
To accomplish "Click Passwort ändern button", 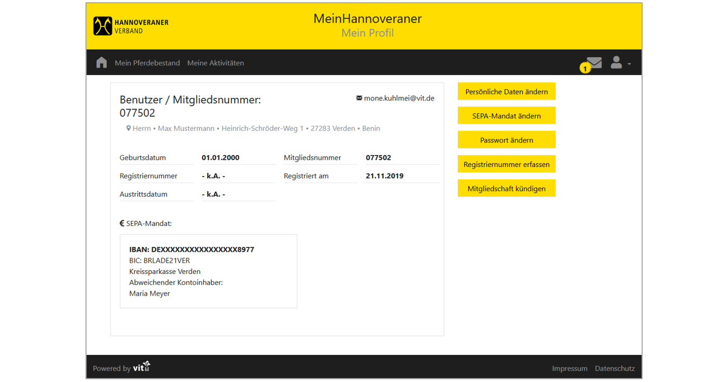I will [x=507, y=140].
